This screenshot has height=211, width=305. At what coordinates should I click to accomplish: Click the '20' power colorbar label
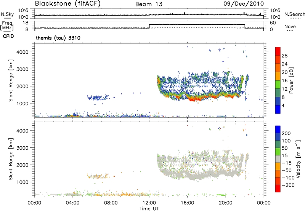[x=284, y=72]
